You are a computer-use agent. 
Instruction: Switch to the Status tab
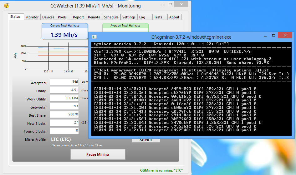coord(15,17)
